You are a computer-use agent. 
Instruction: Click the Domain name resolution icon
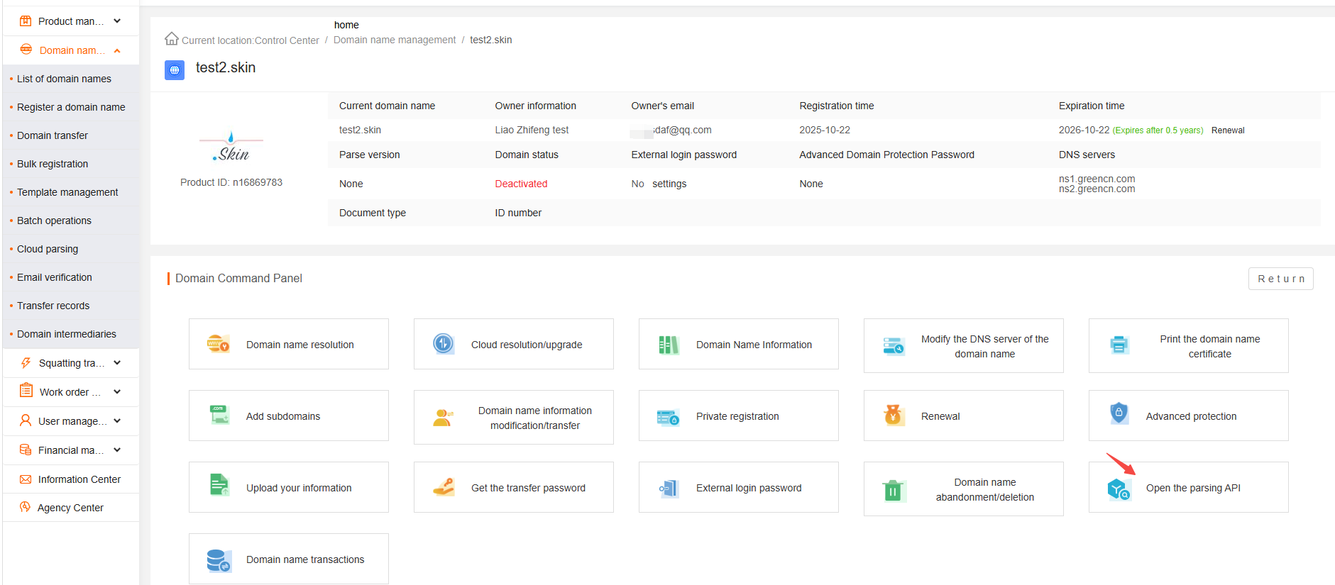pos(218,344)
